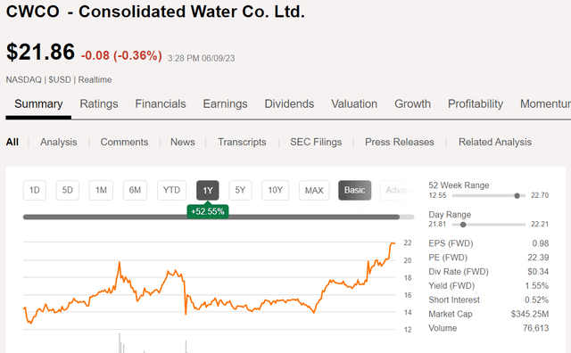Filter by SEC Filings
571x353 pixels.
point(316,142)
